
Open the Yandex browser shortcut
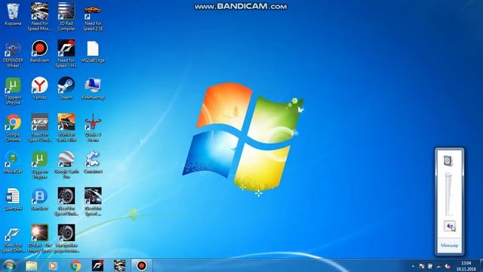point(40,88)
